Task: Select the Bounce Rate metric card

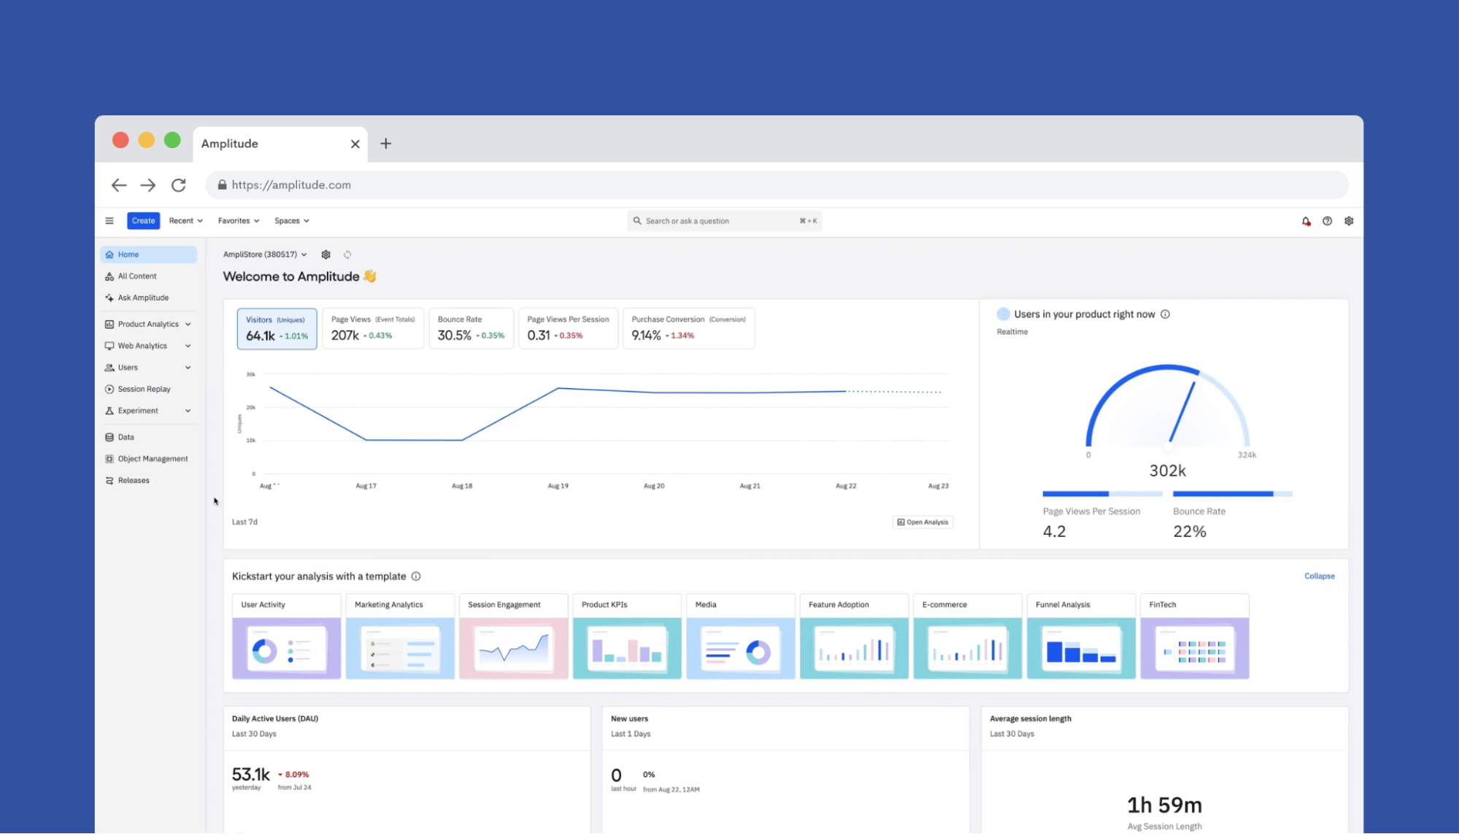Action: pos(471,328)
